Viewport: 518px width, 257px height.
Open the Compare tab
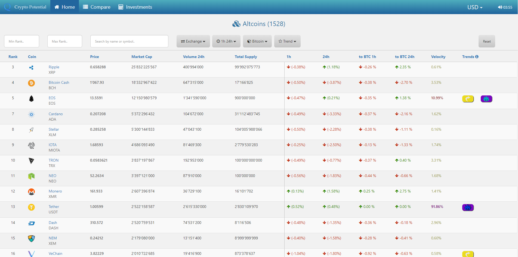click(x=97, y=7)
